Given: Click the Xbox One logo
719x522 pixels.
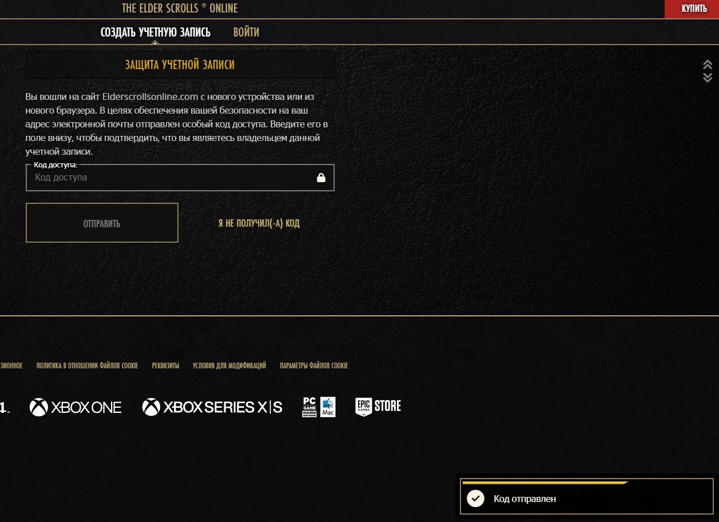Looking at the screenshot, I should click(x=76, y=407).
